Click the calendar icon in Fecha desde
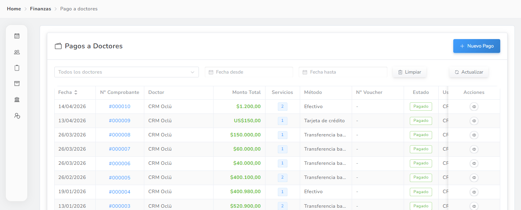 (x=211, y=72)
